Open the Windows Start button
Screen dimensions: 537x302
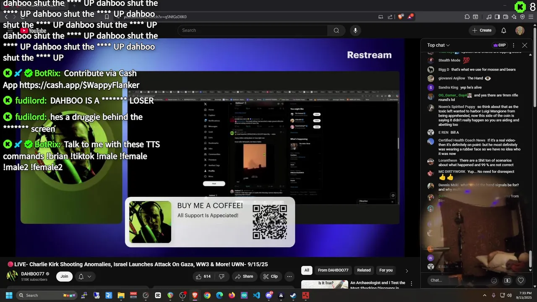(x=9, y=295)
